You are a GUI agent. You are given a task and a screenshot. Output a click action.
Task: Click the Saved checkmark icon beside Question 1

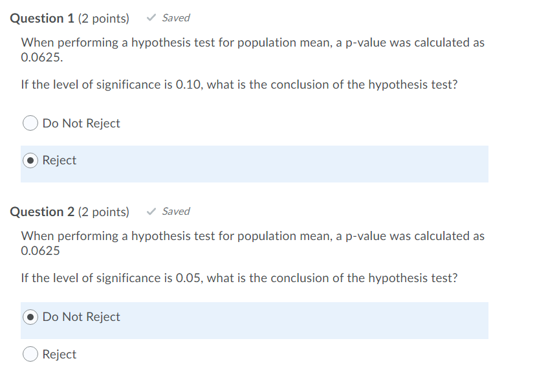pyautogui.click(x=151, y=18)
